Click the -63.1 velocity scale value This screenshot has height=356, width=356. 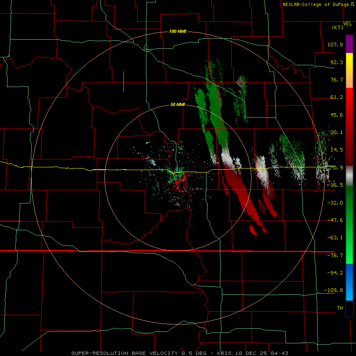tap(335, 238)
